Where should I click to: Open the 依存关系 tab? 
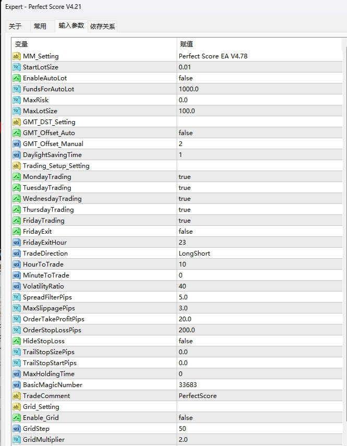coord(103,27)
